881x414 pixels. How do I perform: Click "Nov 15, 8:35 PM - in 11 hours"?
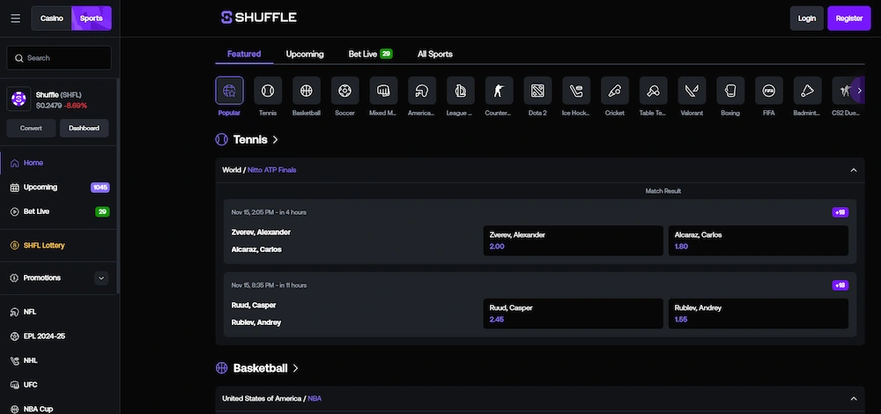click(269, 285)
